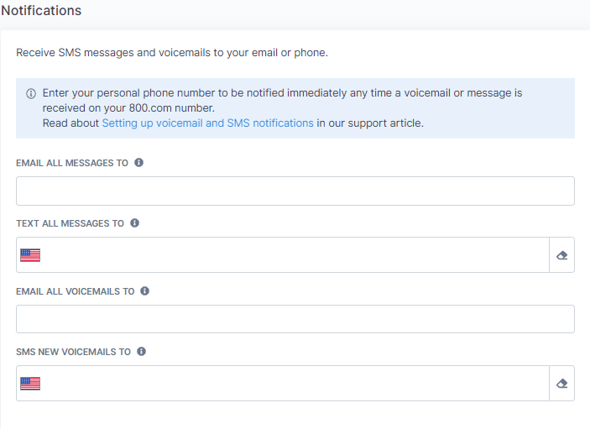Click the TEXT ALL MESSAGES TO label
590x429 pixels.
[x=70, y=223]
